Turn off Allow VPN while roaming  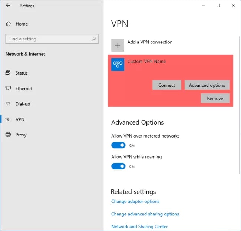click(x=118, y=166)
